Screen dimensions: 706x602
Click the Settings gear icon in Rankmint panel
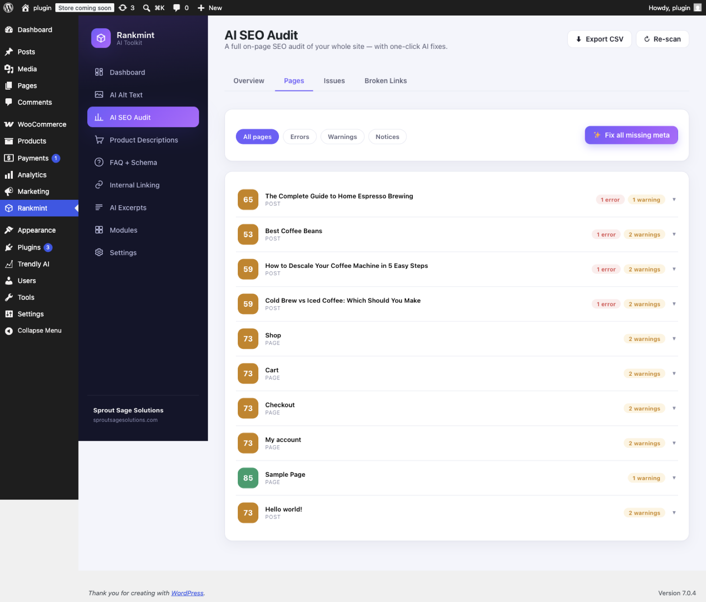[99, 252]
